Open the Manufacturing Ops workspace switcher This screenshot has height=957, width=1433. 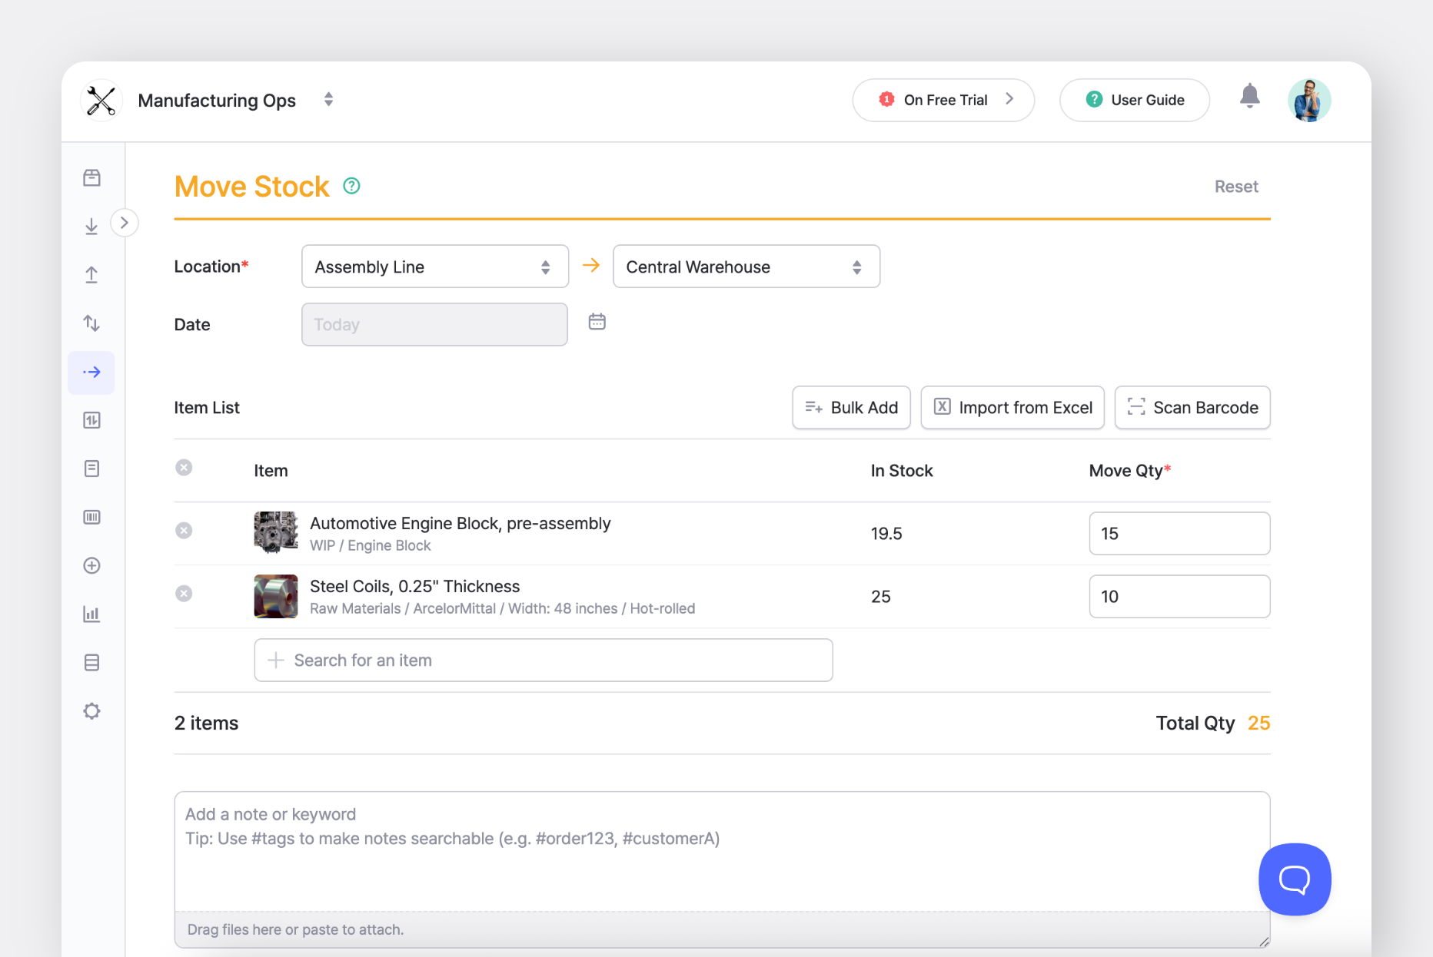pyautogui.click(x=328, y=99)
